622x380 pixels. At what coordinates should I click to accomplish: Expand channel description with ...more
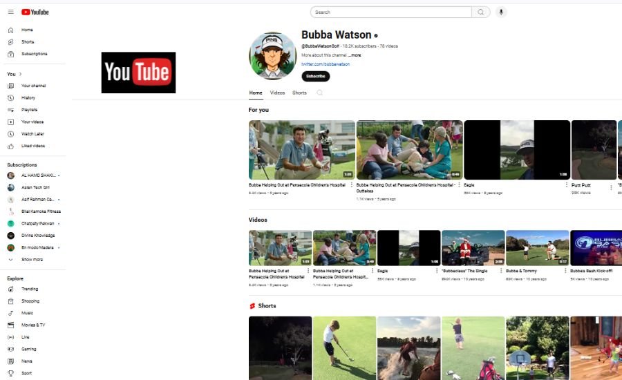(x=355, y=55)
